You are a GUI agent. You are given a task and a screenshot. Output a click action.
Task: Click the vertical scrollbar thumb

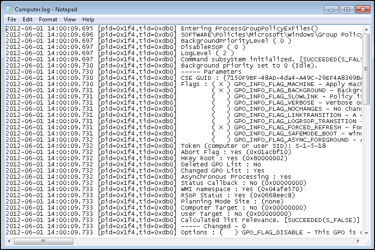tap(366, 69)
